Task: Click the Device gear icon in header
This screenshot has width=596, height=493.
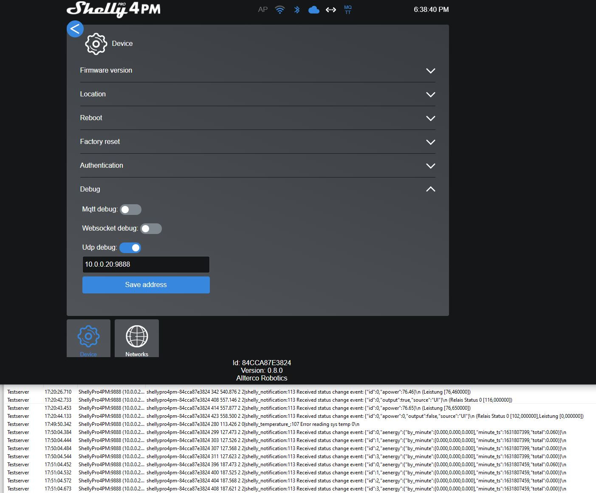Action: (x=96, y=44)
